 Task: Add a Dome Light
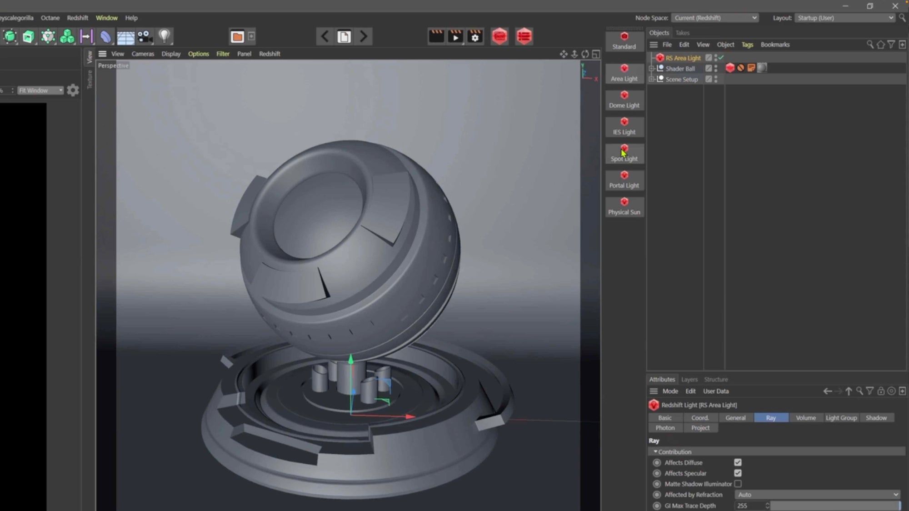(x=624, y=99)
